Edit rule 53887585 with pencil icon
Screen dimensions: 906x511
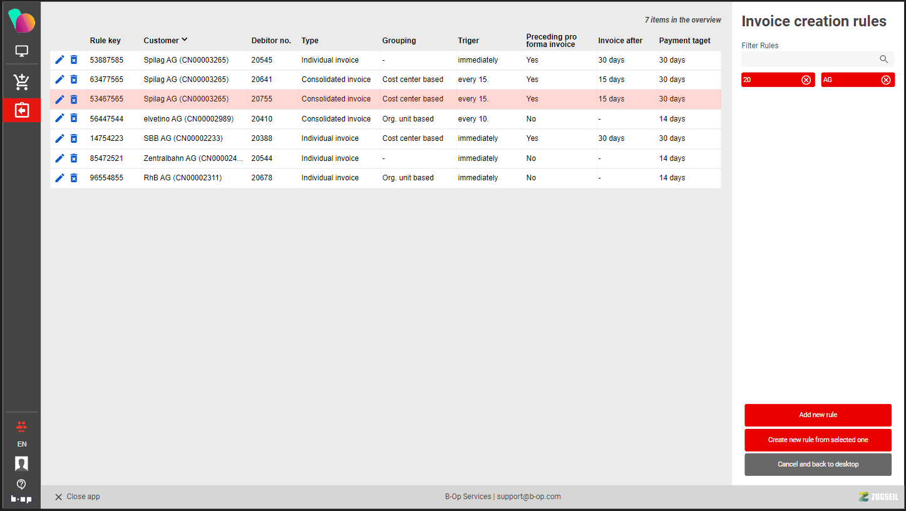(x=59, y=60)
